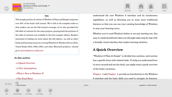View book details

39,91
